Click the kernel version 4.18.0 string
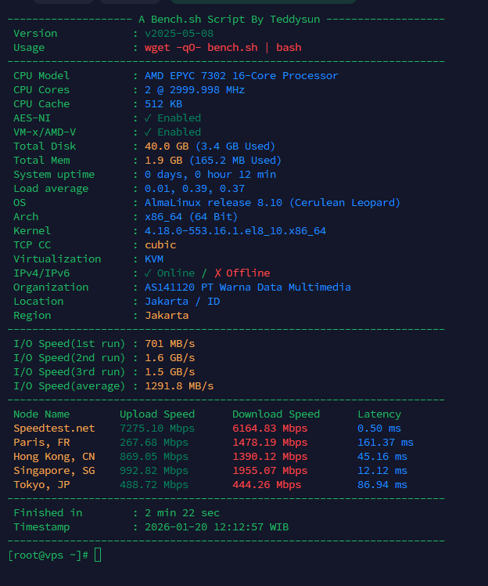The width and height of the screenshot is (488, 586). click(x=235, y=231)
